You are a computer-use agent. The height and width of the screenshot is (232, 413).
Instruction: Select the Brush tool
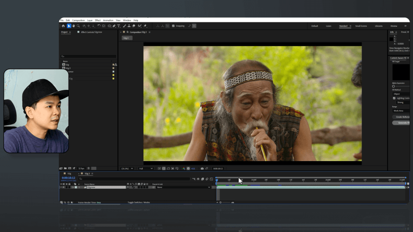124,26
